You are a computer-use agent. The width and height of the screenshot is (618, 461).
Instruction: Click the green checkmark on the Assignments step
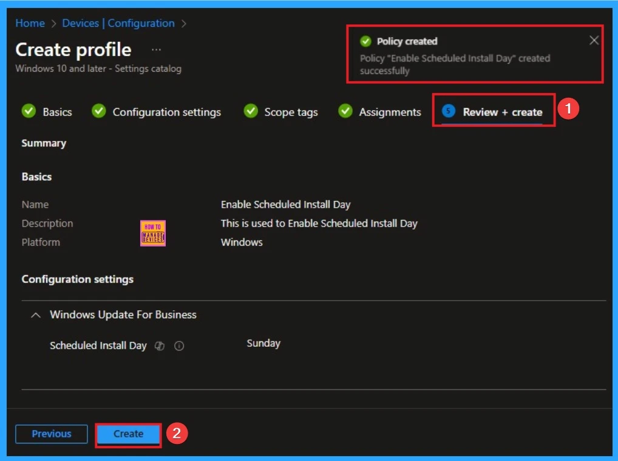tap(345, 112)
